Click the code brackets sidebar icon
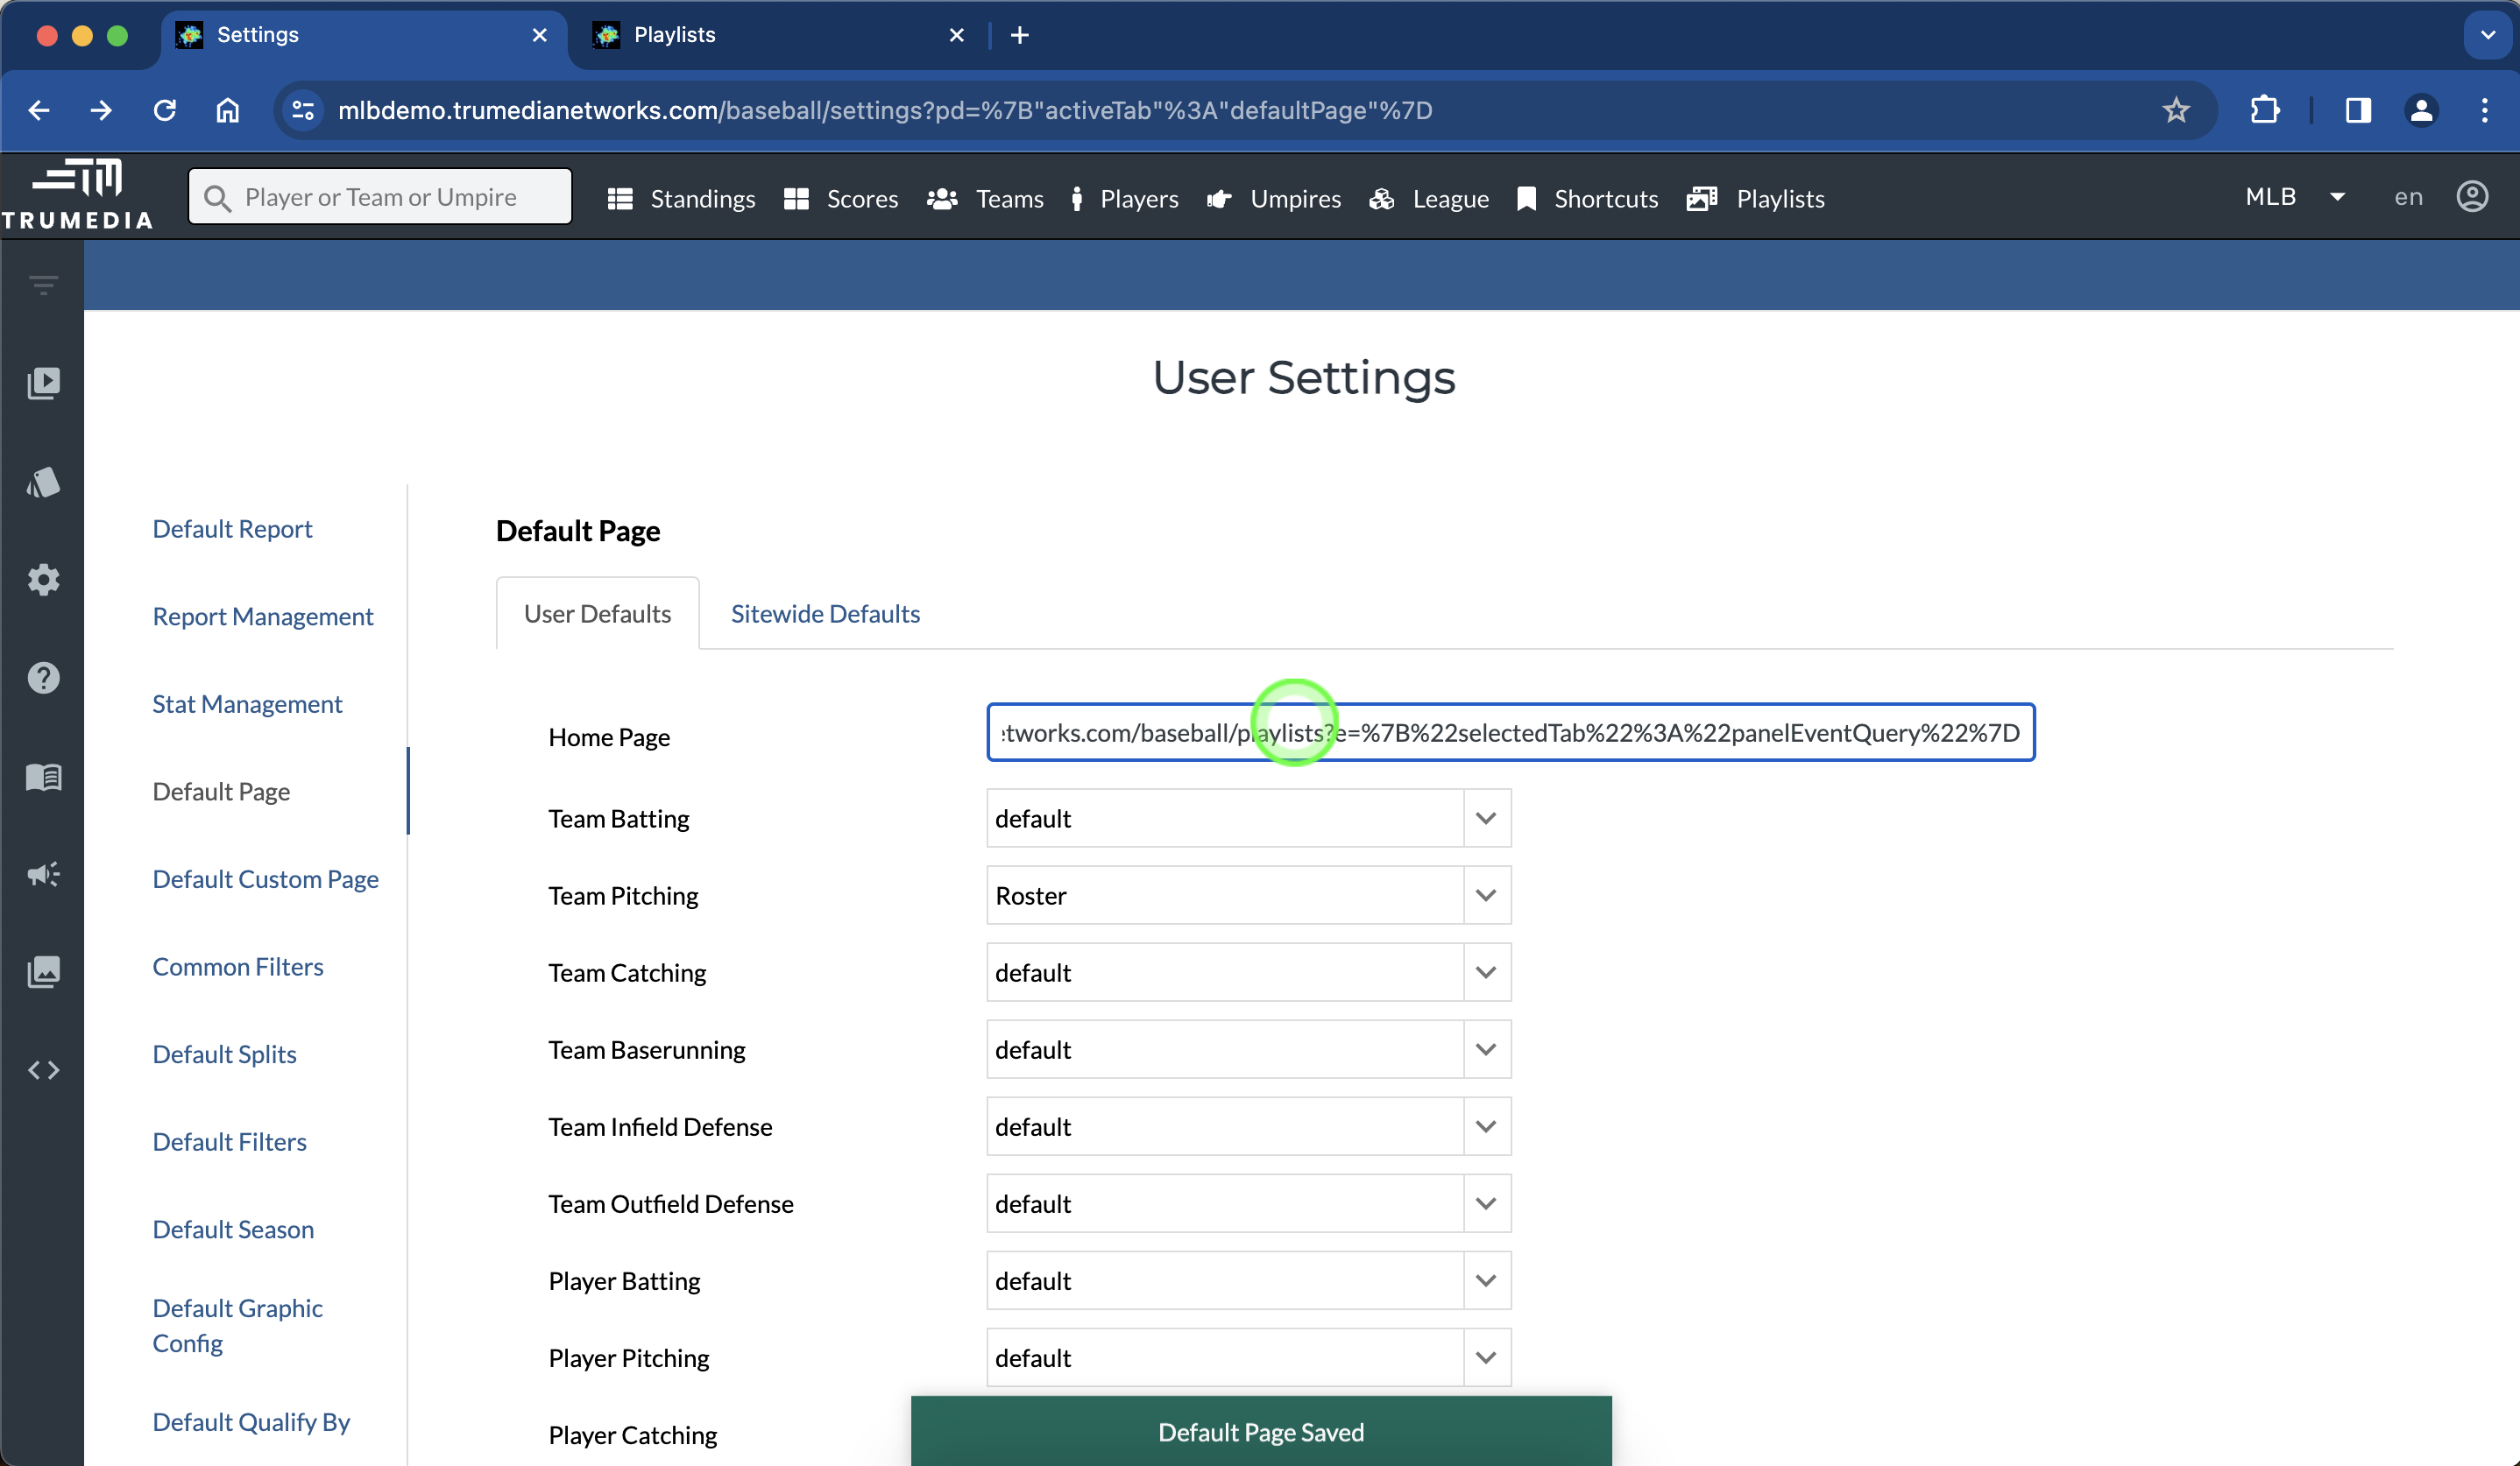 tap(43, 1070)
